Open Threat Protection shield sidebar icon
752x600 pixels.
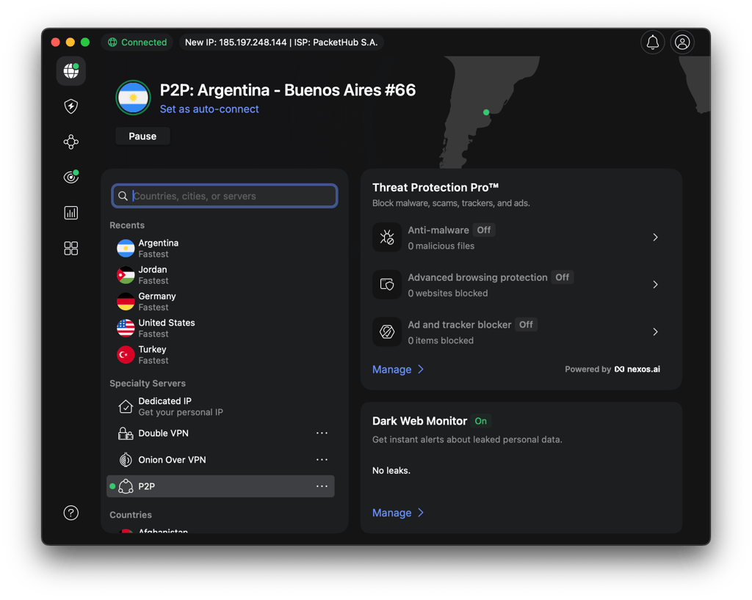71,106
